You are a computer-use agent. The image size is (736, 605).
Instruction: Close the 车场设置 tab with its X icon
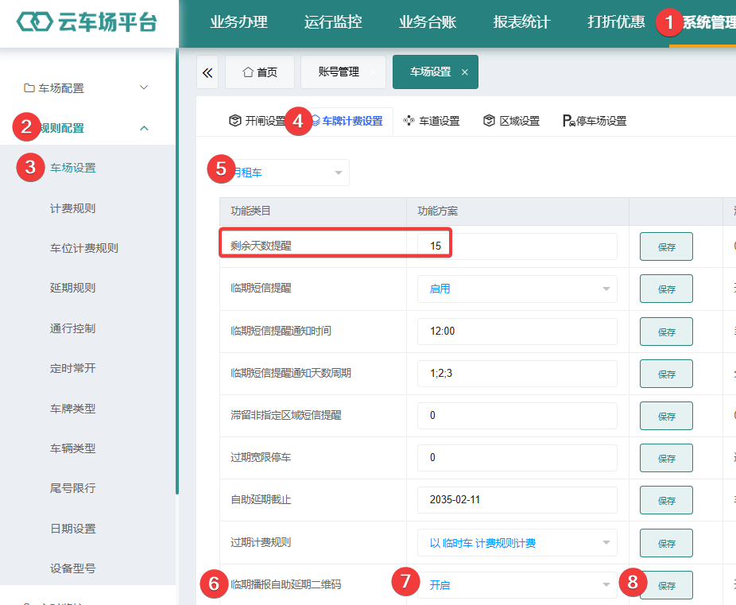tap(465, 72)
